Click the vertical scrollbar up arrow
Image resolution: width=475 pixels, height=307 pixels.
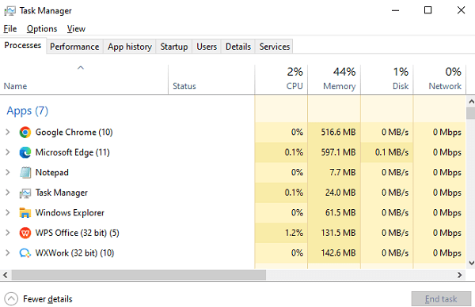[471, 102]
